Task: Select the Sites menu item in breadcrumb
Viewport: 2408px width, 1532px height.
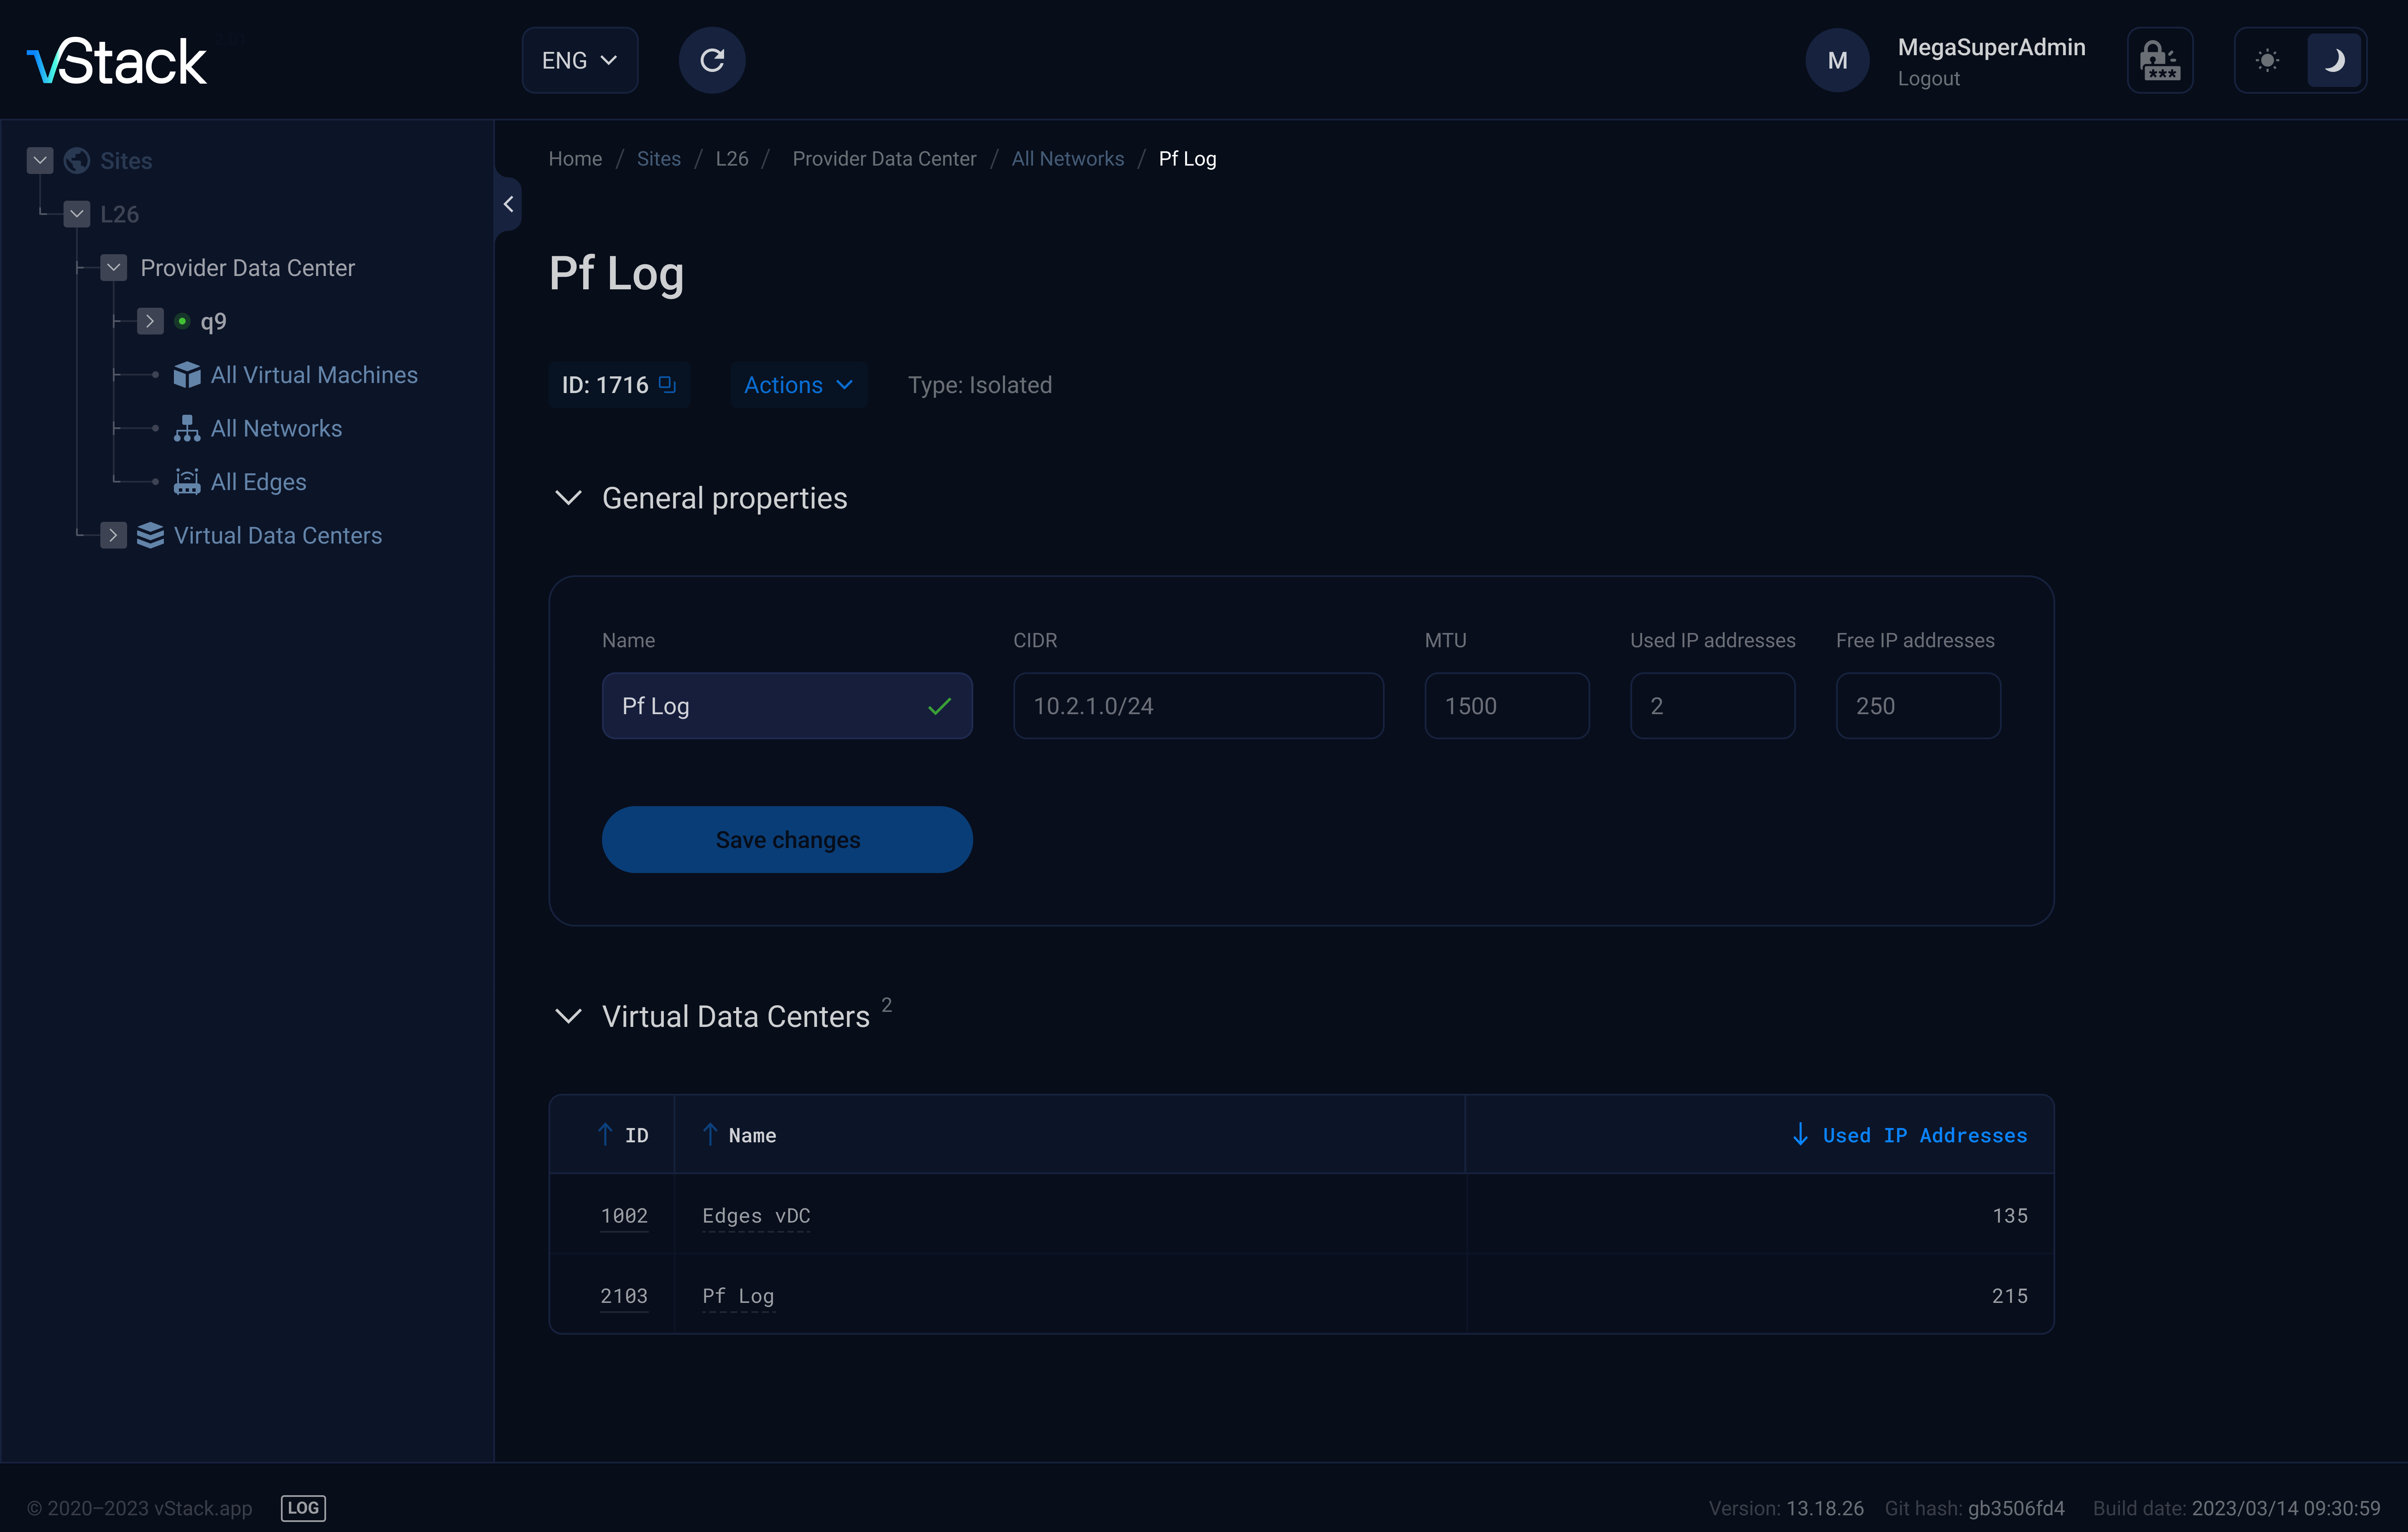Action: [660, 158]
